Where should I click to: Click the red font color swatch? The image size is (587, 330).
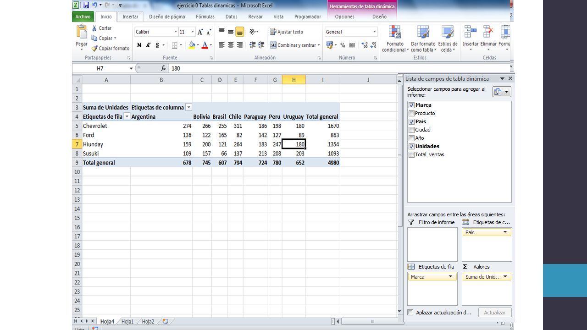(x=205, y=45)
